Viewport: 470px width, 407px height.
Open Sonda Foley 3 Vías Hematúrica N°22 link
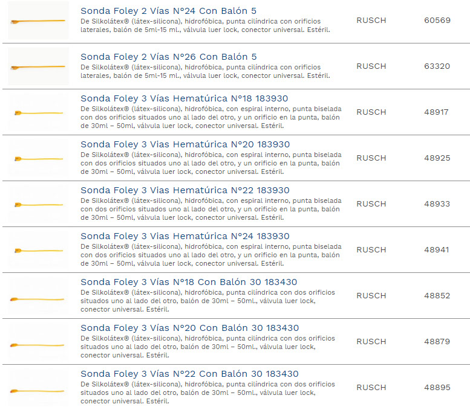point(184,190)
